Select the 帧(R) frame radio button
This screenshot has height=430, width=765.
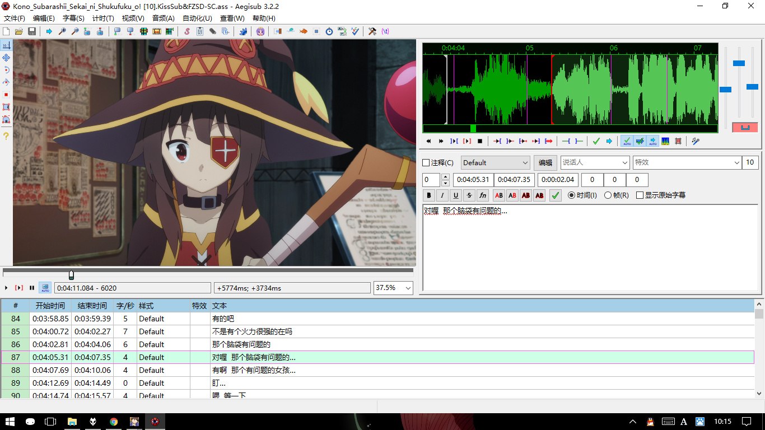(x=608, y=195)
